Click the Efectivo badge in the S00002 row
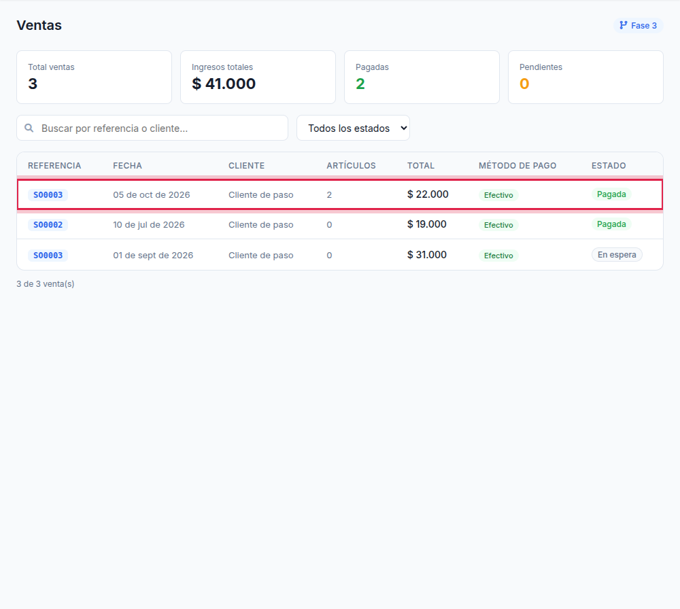 (x=498, y=225)
